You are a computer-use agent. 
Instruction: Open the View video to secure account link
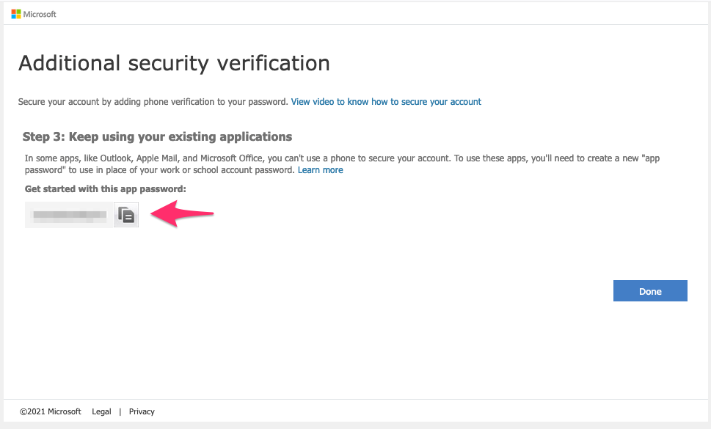386,102
